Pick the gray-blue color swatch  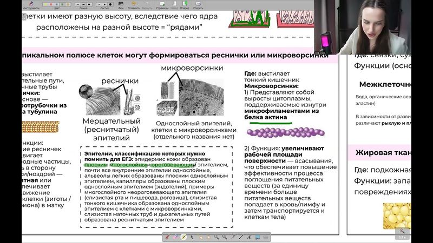point(57,4)
